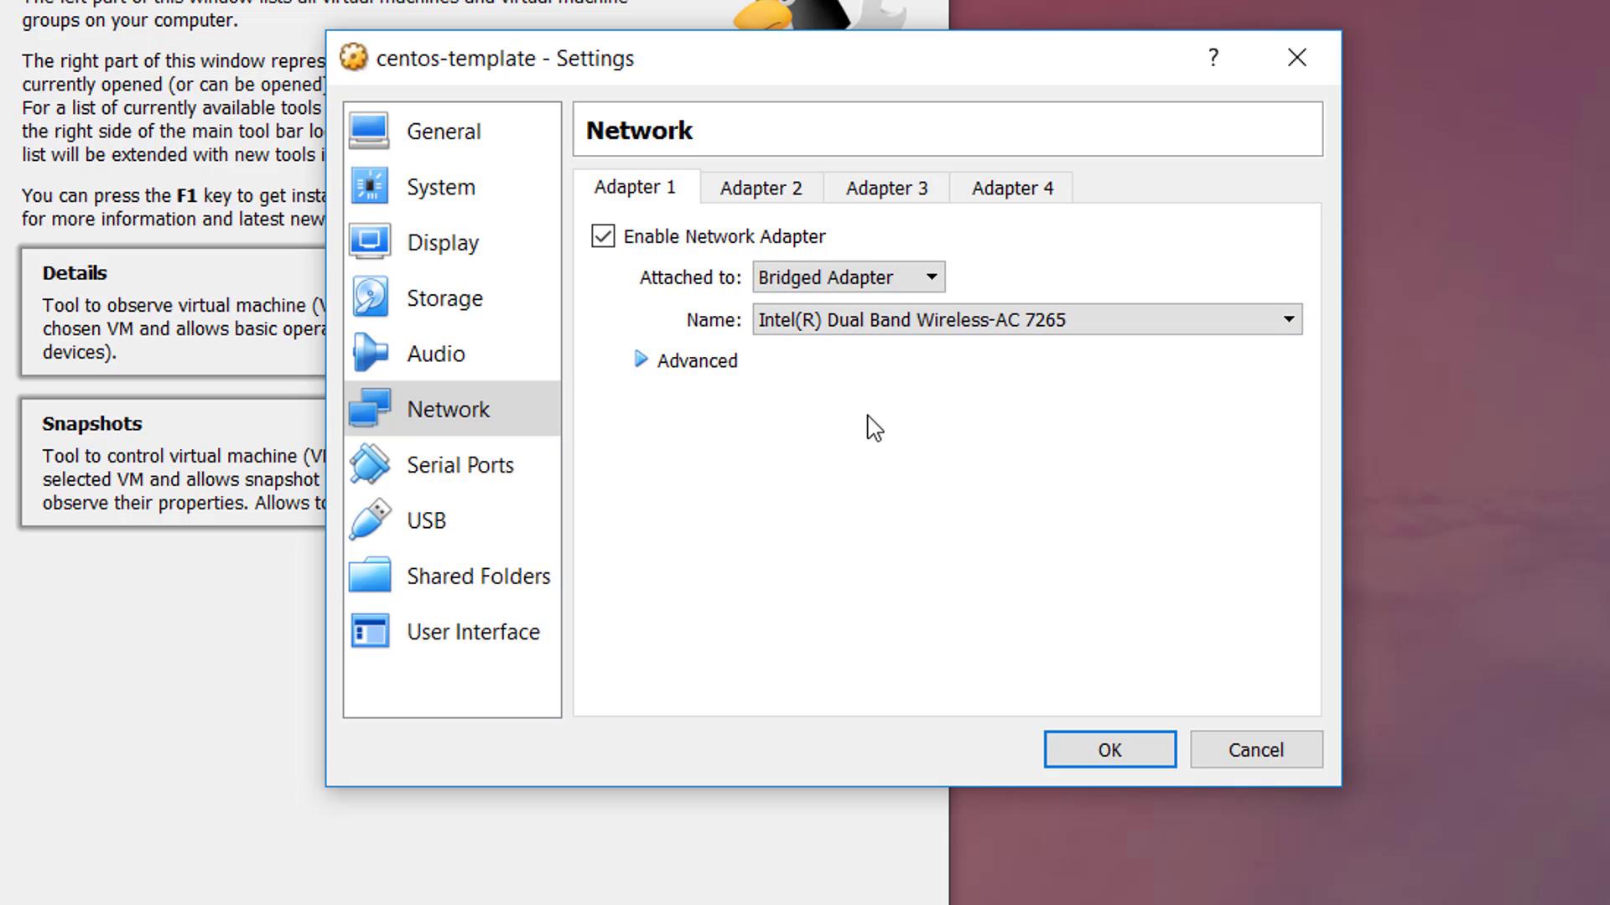
Task: Open adapter Name dropdown list
Action: [x=1026, y=319]
